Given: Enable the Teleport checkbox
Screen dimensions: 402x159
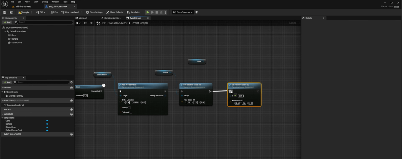Looking at the screenshot, I should point(131,112).
